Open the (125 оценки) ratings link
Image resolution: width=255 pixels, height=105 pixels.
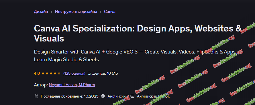click(74, 73)
